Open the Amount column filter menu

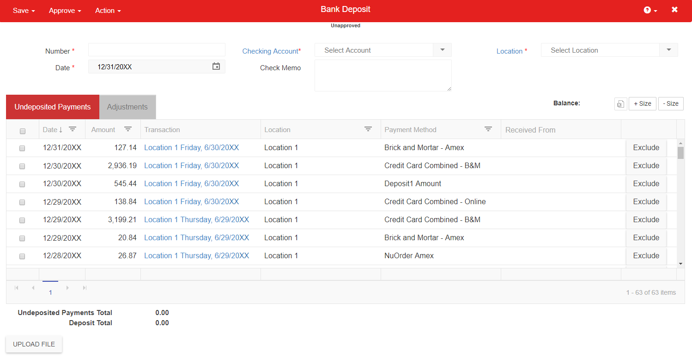(128, 129)
